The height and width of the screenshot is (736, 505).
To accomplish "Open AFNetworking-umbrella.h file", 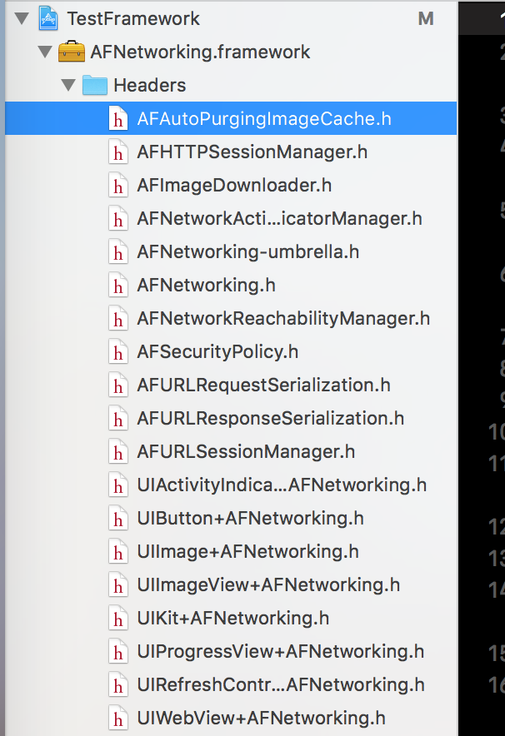I will (231, 251).
